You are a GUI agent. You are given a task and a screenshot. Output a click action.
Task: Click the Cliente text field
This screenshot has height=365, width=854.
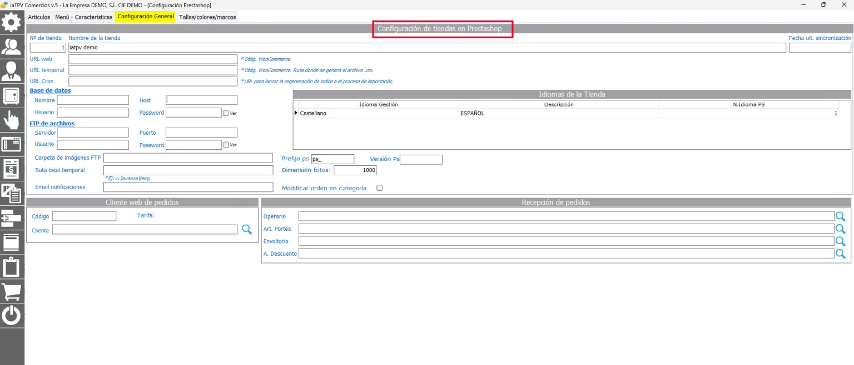(x=145, y=229)
